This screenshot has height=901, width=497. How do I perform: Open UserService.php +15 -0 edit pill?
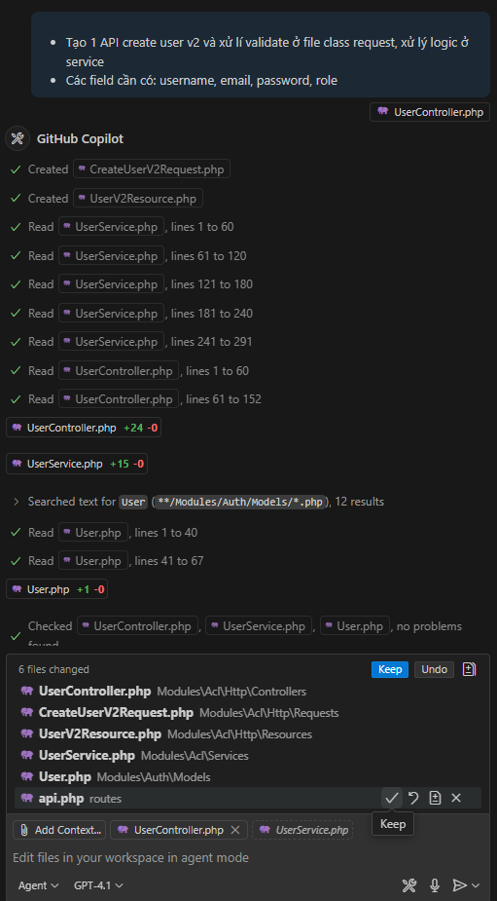point(76,464)
